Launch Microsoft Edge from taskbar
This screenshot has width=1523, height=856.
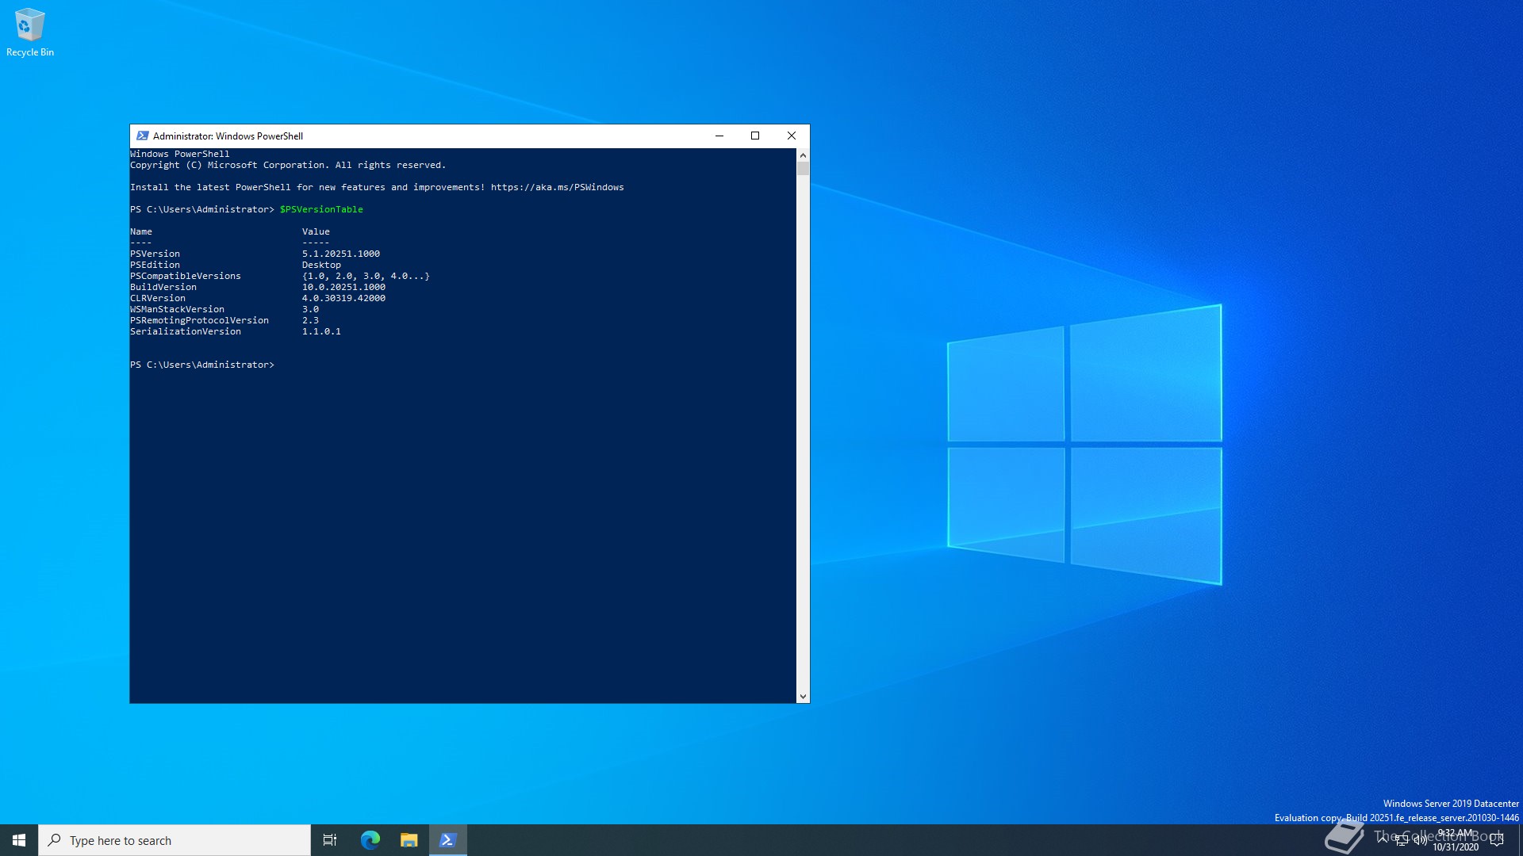tap(370, 840)
